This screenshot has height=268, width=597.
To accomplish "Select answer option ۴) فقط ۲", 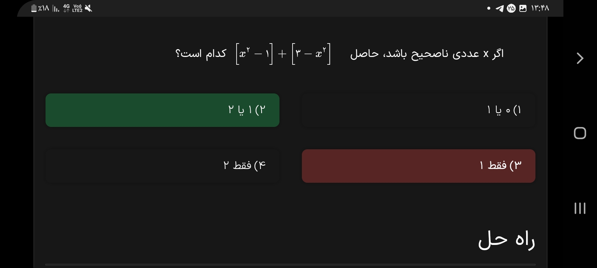I will click(162, 166).
